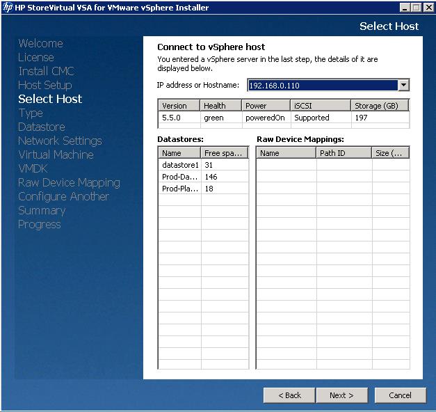
Task: Maximize the installer window
Action: point(416,7)
